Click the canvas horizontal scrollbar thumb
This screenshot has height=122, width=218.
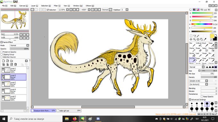pos(108,107)
